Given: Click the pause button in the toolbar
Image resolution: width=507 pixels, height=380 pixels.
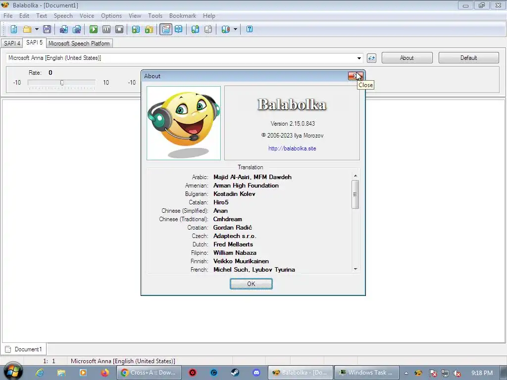Looking at the screenshot, I should pos(106,29).
